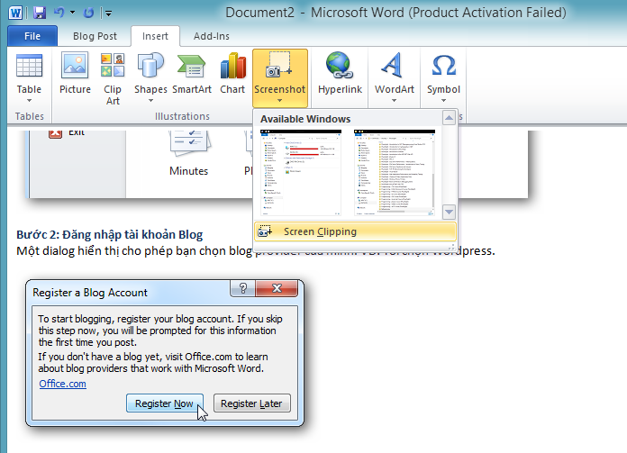Viewport: 627px width, 453px height.
Task: Open Customize Quick Access Toolbar dropdown
Action: (108, 14)
